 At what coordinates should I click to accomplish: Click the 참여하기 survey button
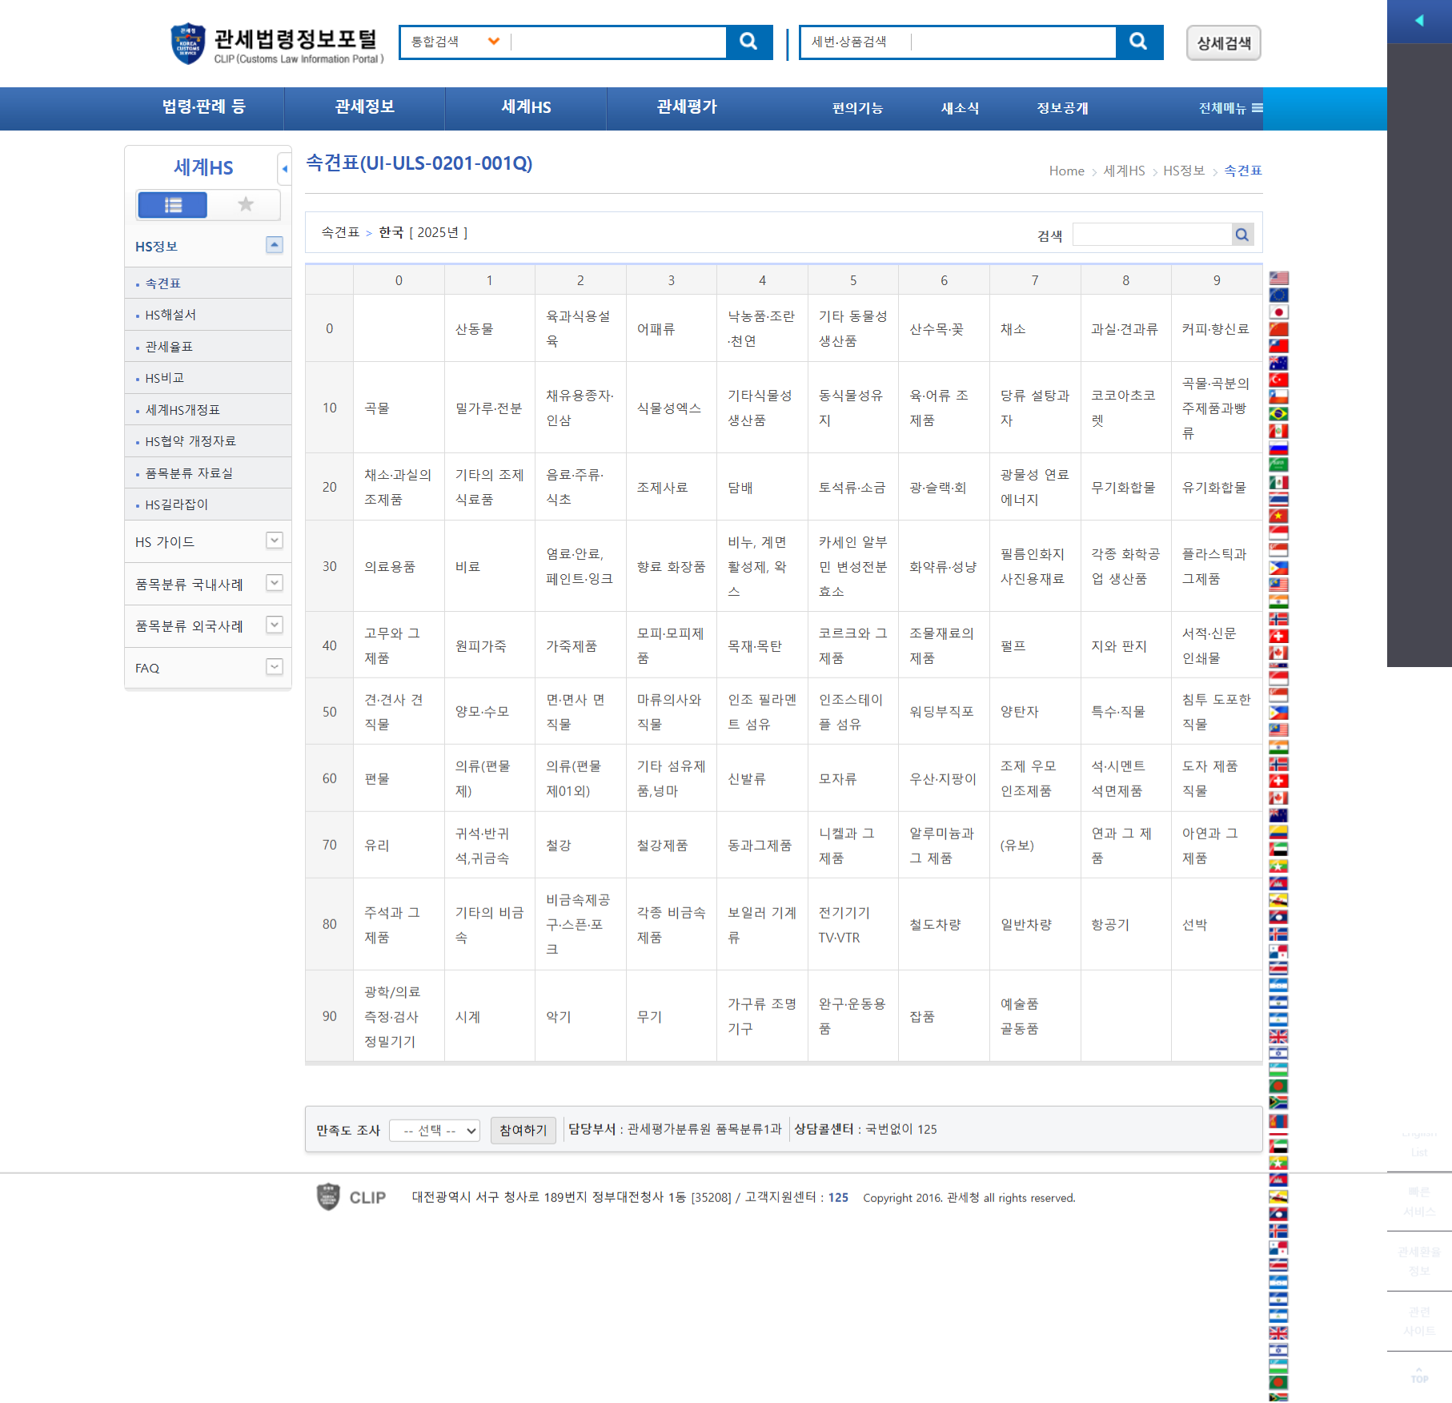pos(523,1130)
